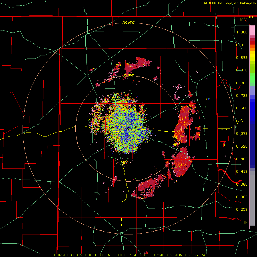257x257 pixels.
Task: Click the 0.840 scale value
Action: [x=242, y=70]
